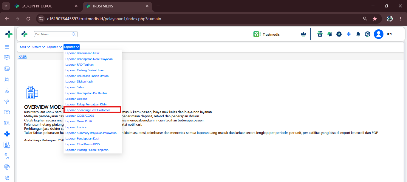Collapse the highlighted Laporan dropdown
Viewport: 407px width, 182px height.
[x=72, y=47]
